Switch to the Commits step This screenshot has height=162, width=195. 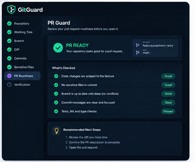coord(22,58)
